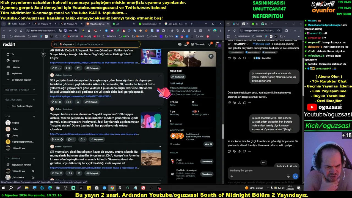
Task: Open more options for the ghost ancestors post
Action: click(x=159, y=109)
